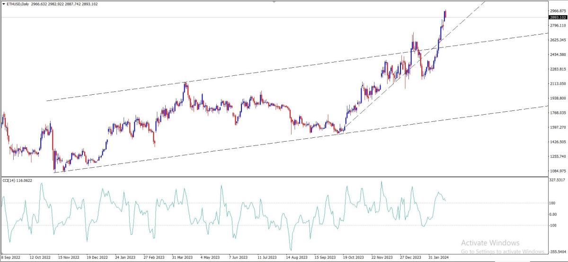Click the ETHUSD,Daily chart title text
Viewport: 568px width, 262px height.
pos(17,4)
